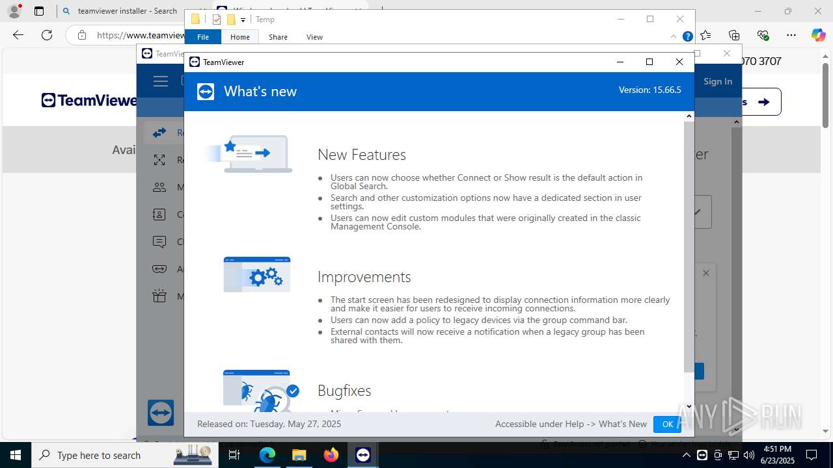Click the What's new dialog scrollbar thumb
This screenshot has width=833, height=468.
[x=689, y=247]
